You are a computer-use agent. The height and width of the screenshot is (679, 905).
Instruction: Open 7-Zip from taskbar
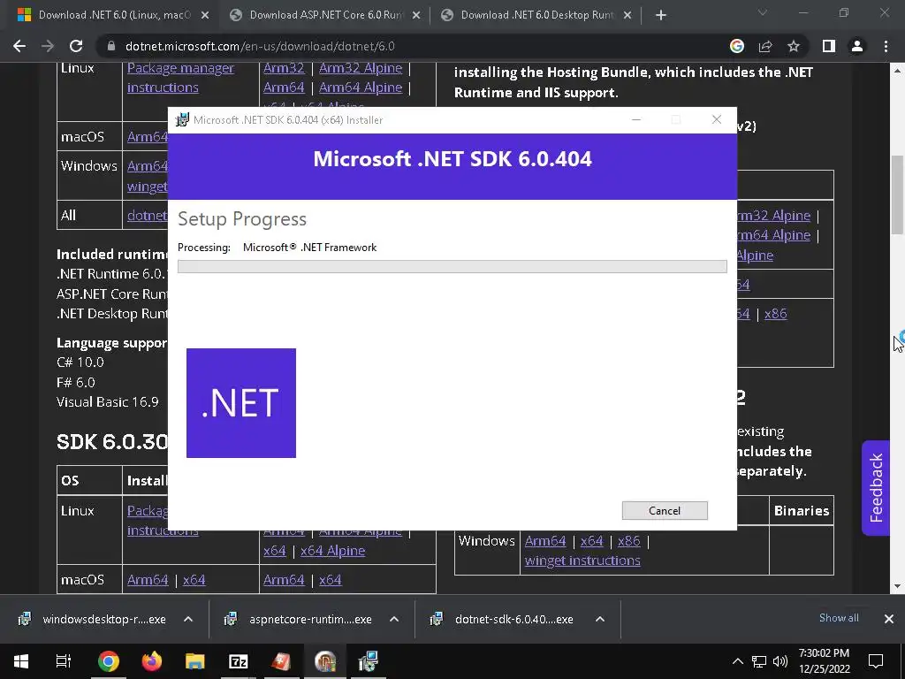(239, 661)
